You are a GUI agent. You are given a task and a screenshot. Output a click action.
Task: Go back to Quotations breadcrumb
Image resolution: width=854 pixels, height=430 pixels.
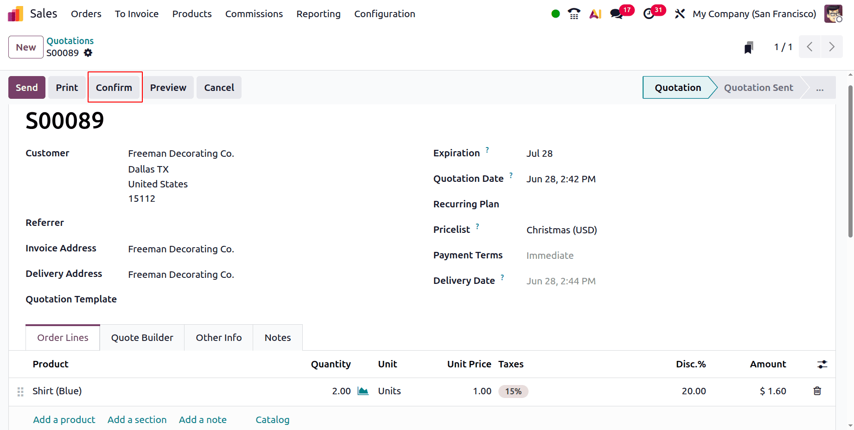pyautogui.click(x=70, y=41)
